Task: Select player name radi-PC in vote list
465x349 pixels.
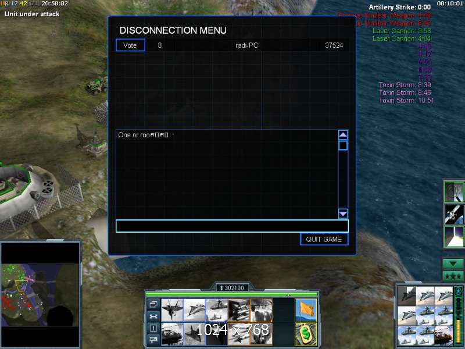Action: point(246,45)
